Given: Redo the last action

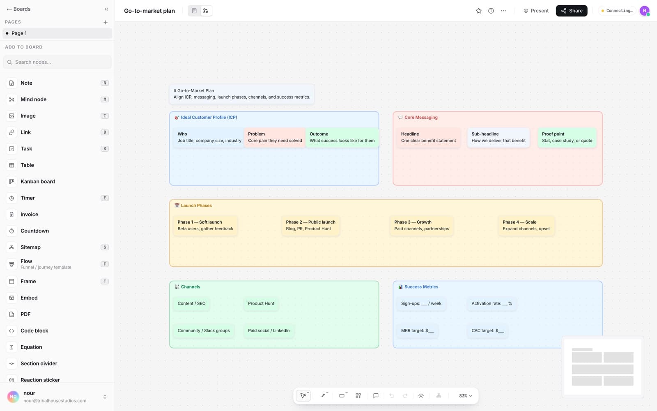Looking at the screenshot, I should click(405, 396).
